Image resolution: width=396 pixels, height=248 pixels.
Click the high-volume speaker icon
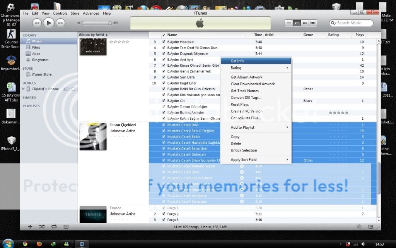tap(116, 23)
